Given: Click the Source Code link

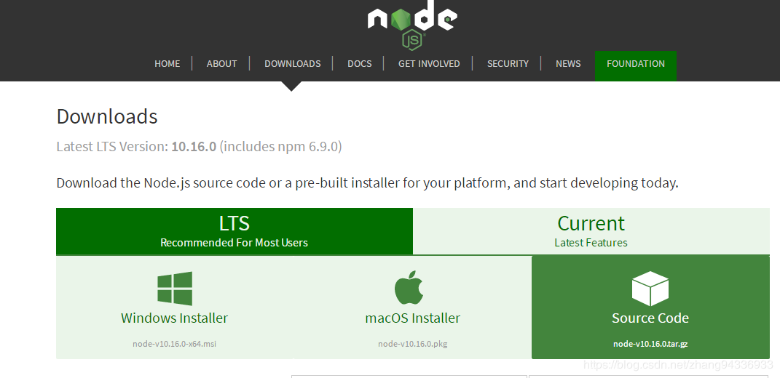Looking at the screenshot, I should [650, 318].
